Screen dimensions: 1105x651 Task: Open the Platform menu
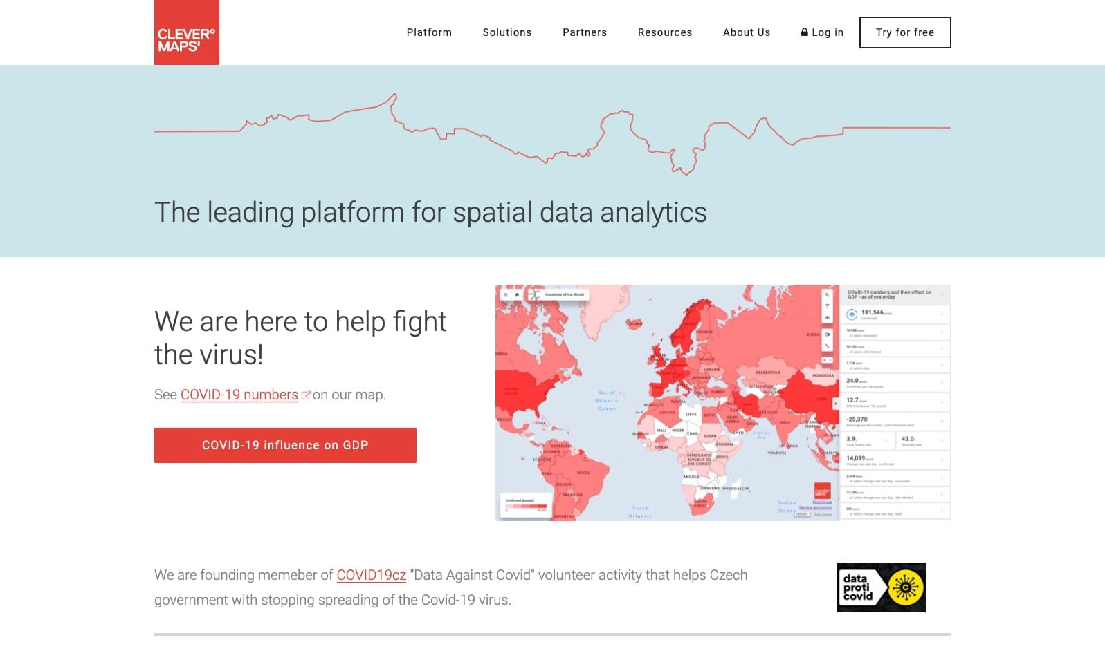click(429, 32)
